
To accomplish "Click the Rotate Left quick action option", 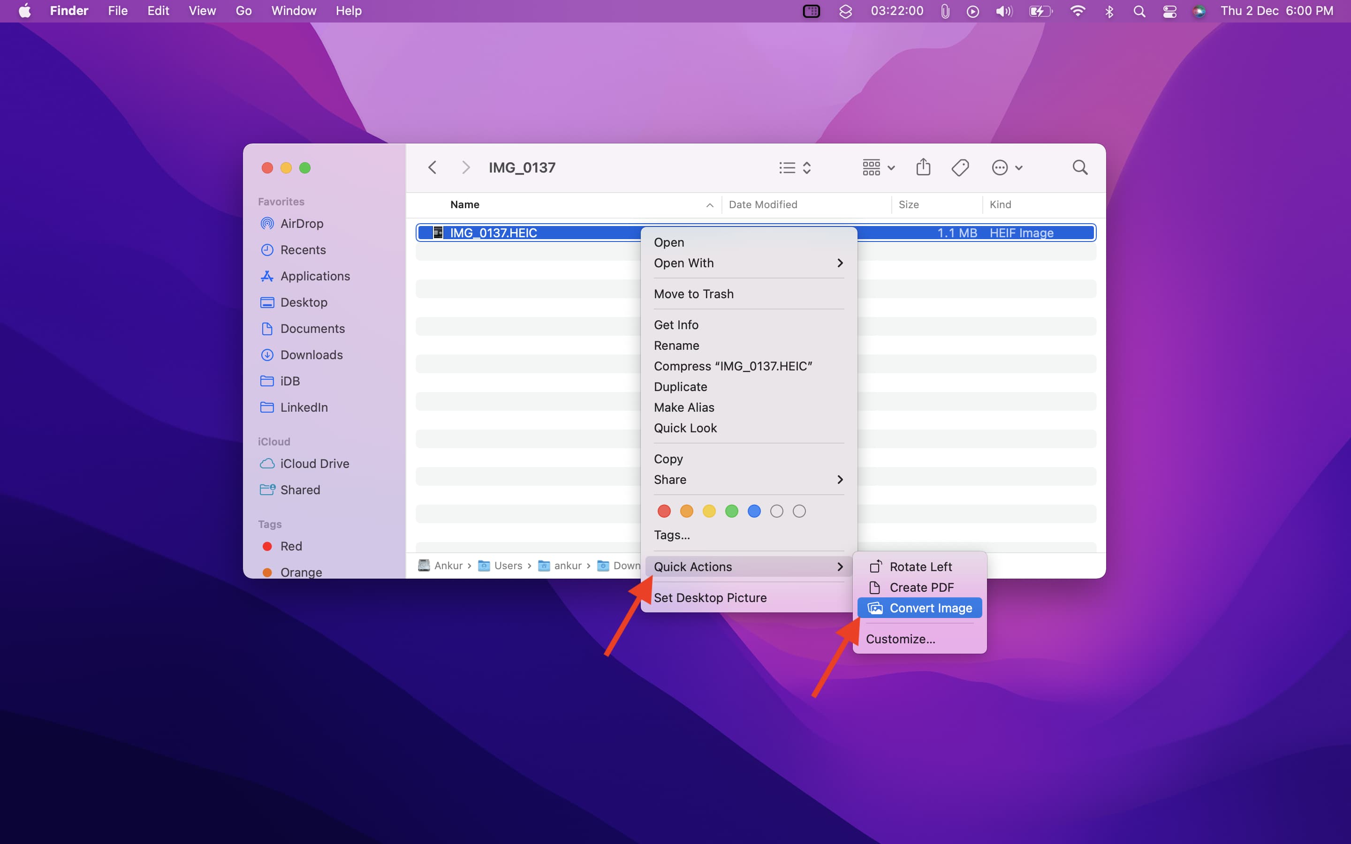I will (918, 566).
